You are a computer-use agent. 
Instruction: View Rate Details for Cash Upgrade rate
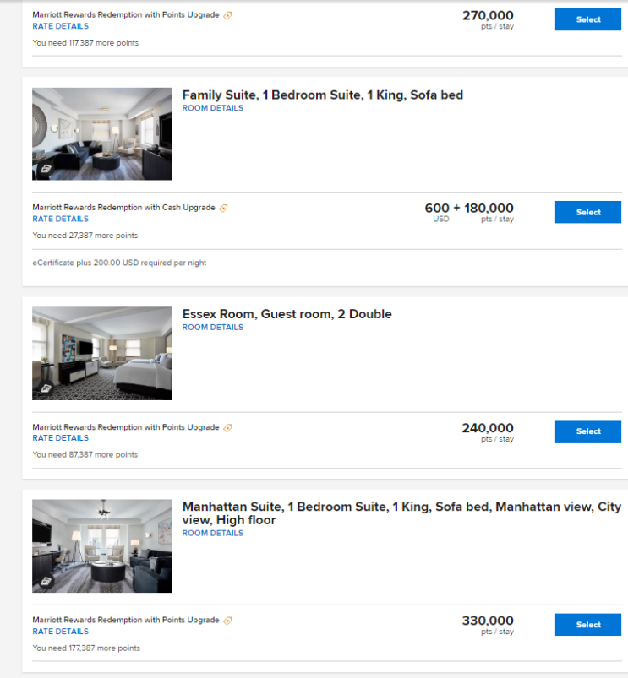click(61, 220)
